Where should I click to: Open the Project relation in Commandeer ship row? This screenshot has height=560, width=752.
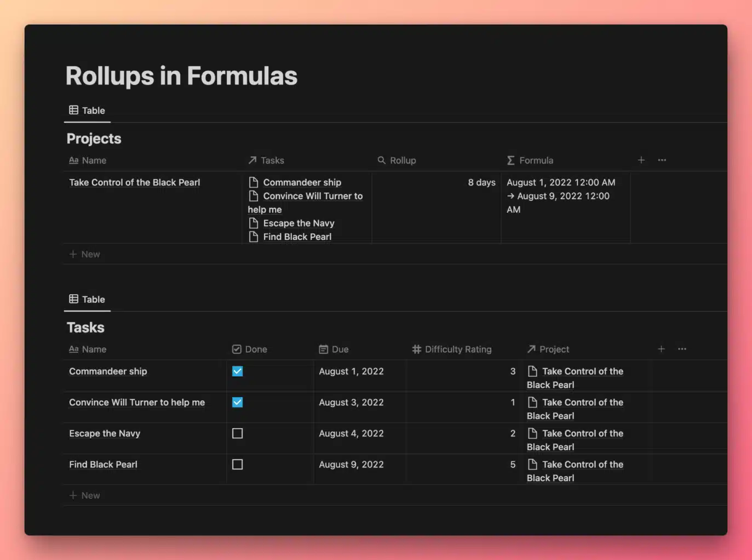tap(575, 378)
